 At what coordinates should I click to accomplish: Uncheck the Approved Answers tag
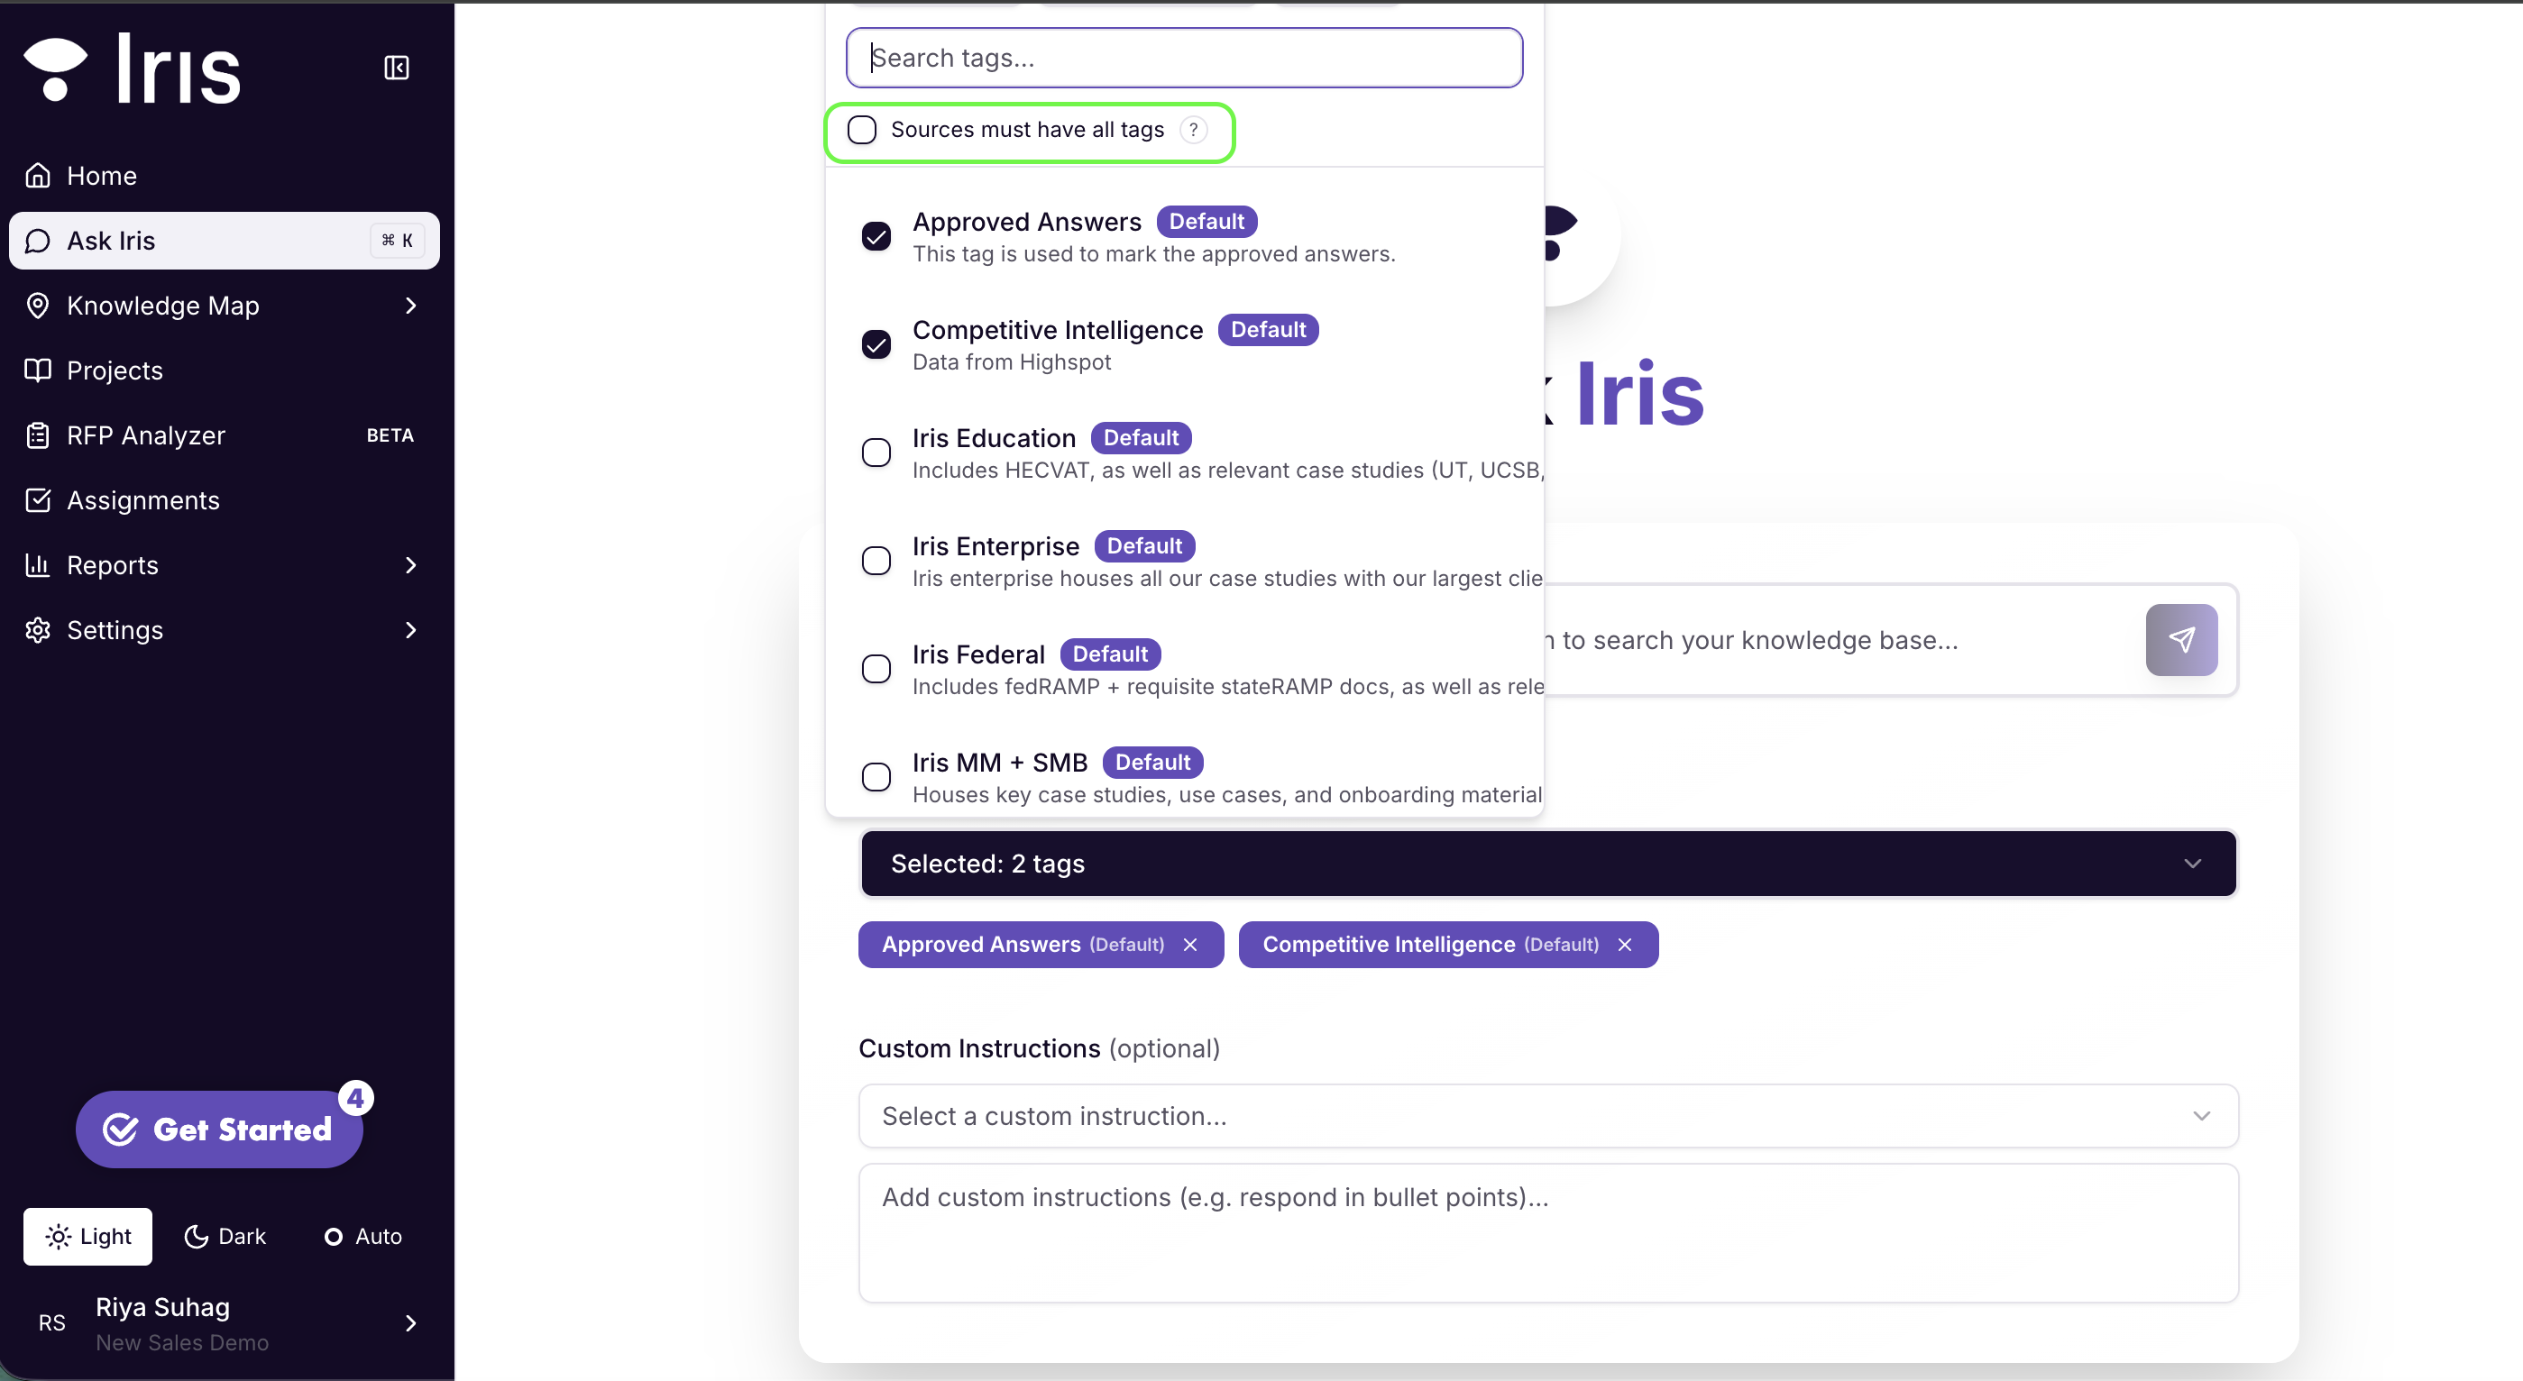[x=876, y=236]
